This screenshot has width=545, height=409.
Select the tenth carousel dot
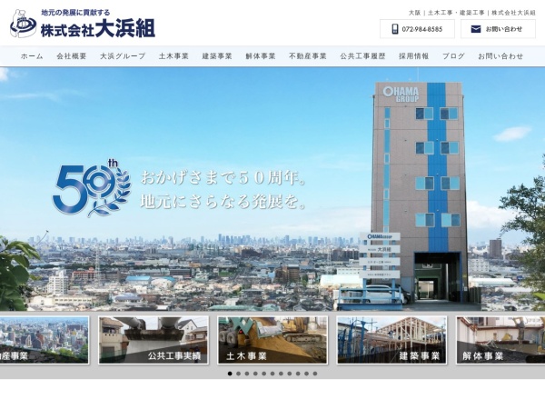point(307,374)
